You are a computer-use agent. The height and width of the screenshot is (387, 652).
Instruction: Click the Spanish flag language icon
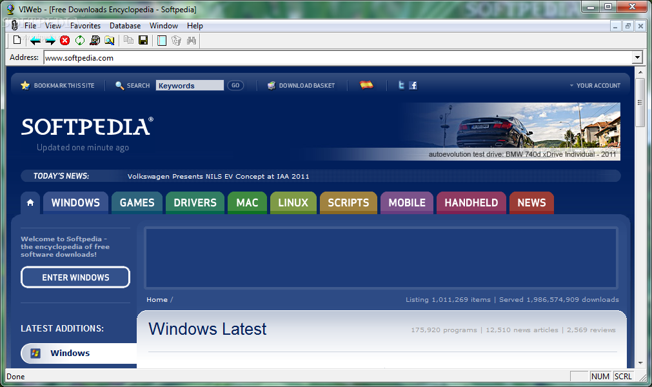click(366, 84)
